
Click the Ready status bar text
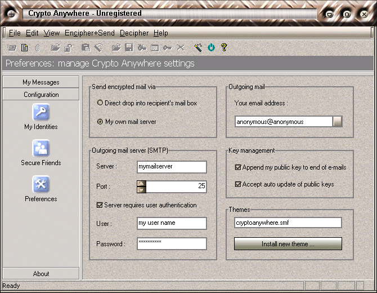(x=11, y=286)
